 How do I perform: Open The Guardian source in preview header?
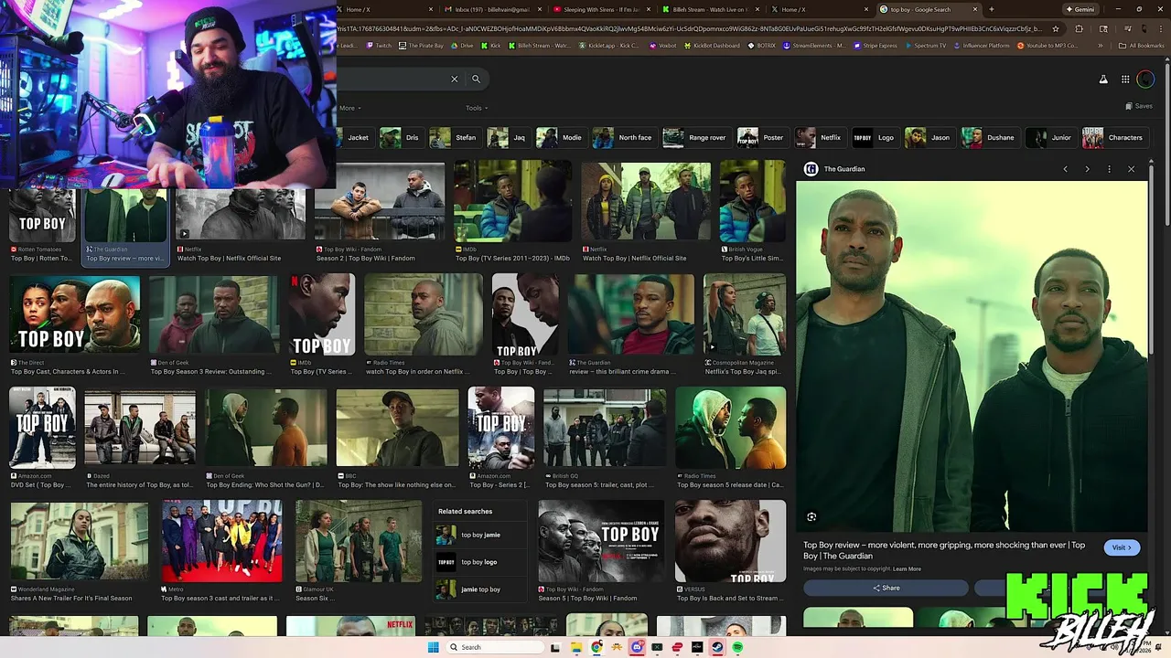(834, 169)
